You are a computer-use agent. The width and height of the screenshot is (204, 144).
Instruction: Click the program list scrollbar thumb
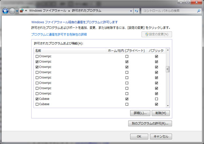168,69
